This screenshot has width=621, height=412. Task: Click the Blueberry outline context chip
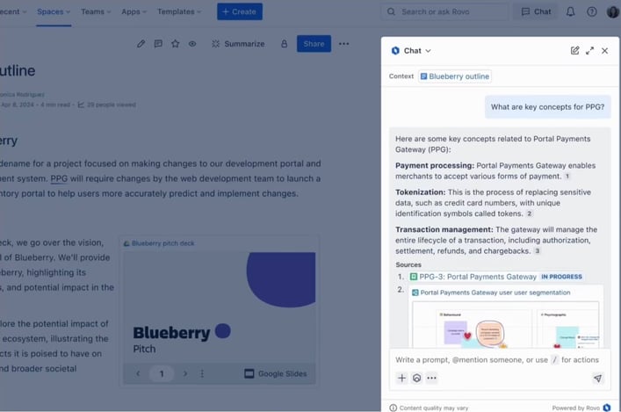[455, 76]
